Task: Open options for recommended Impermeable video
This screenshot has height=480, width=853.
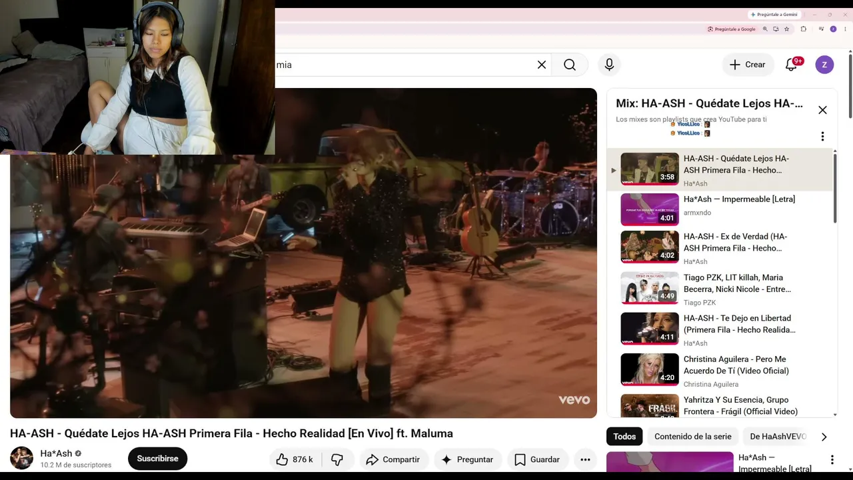Action: (x=832, y=459)
